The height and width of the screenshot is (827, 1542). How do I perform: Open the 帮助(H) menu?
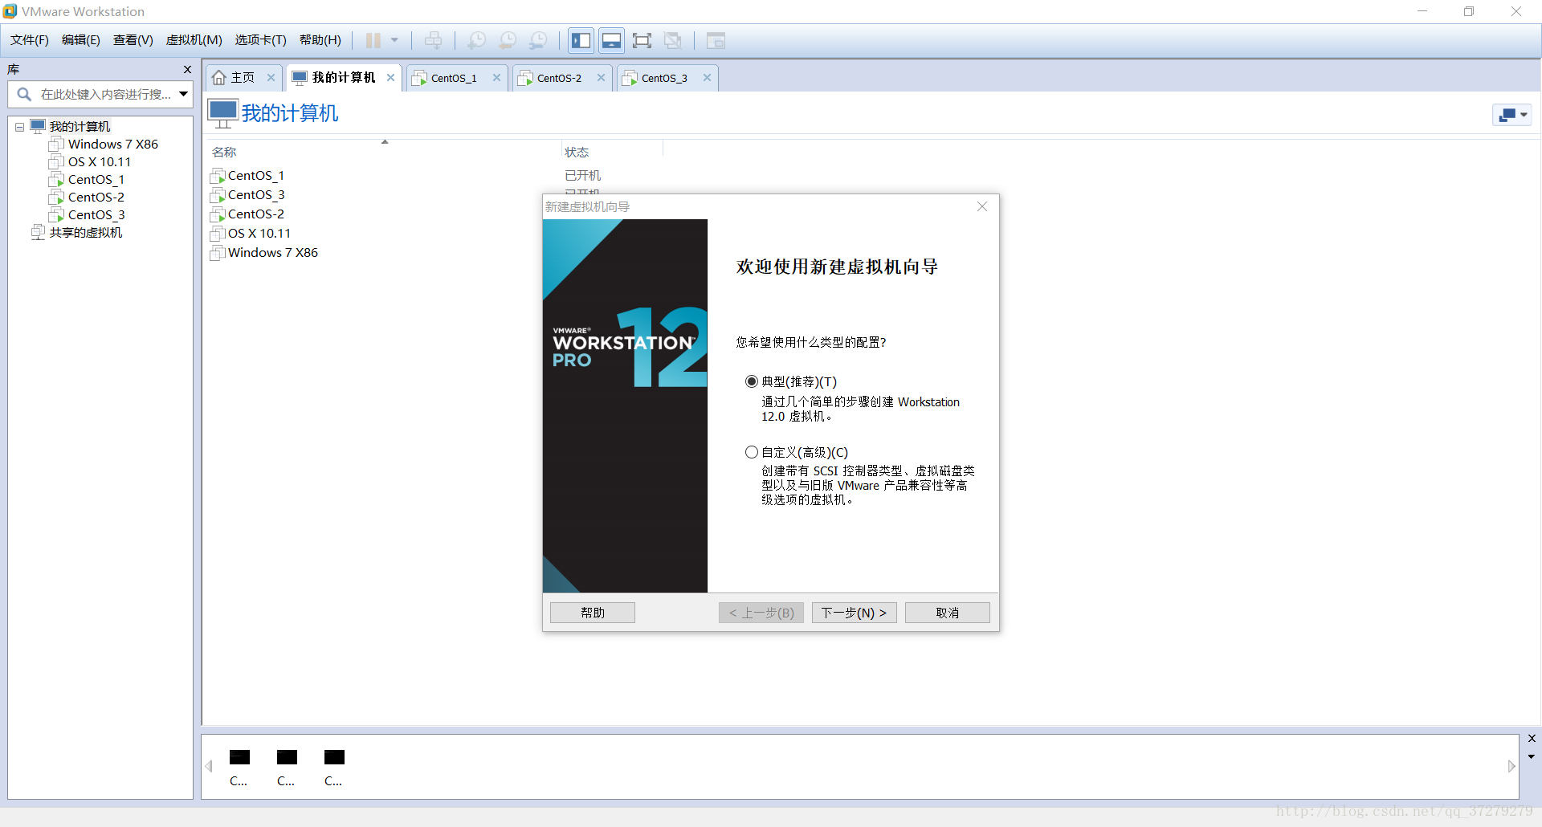[x=320, y=40]
